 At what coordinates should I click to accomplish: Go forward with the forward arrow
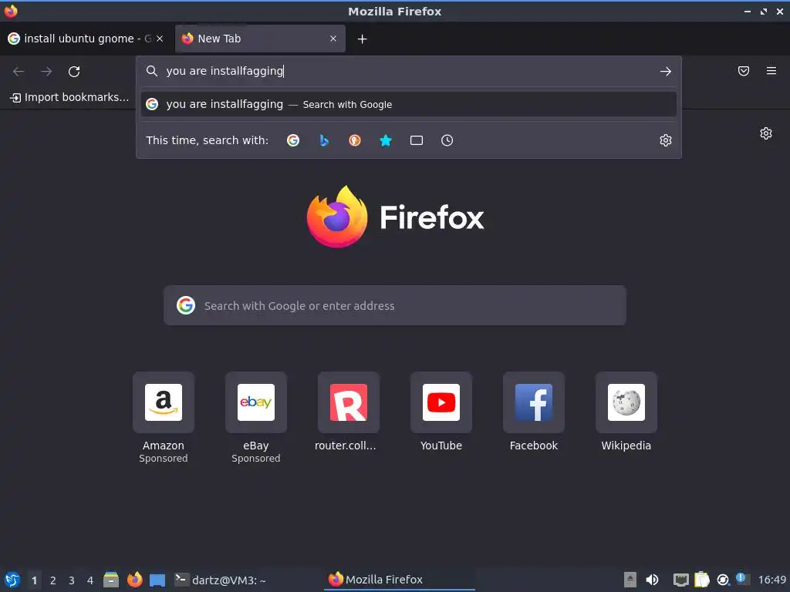(46, 72)
